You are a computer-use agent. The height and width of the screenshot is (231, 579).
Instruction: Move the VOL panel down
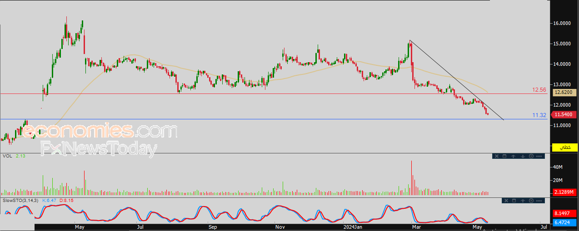pyautogui.click(x=523, y=156)
